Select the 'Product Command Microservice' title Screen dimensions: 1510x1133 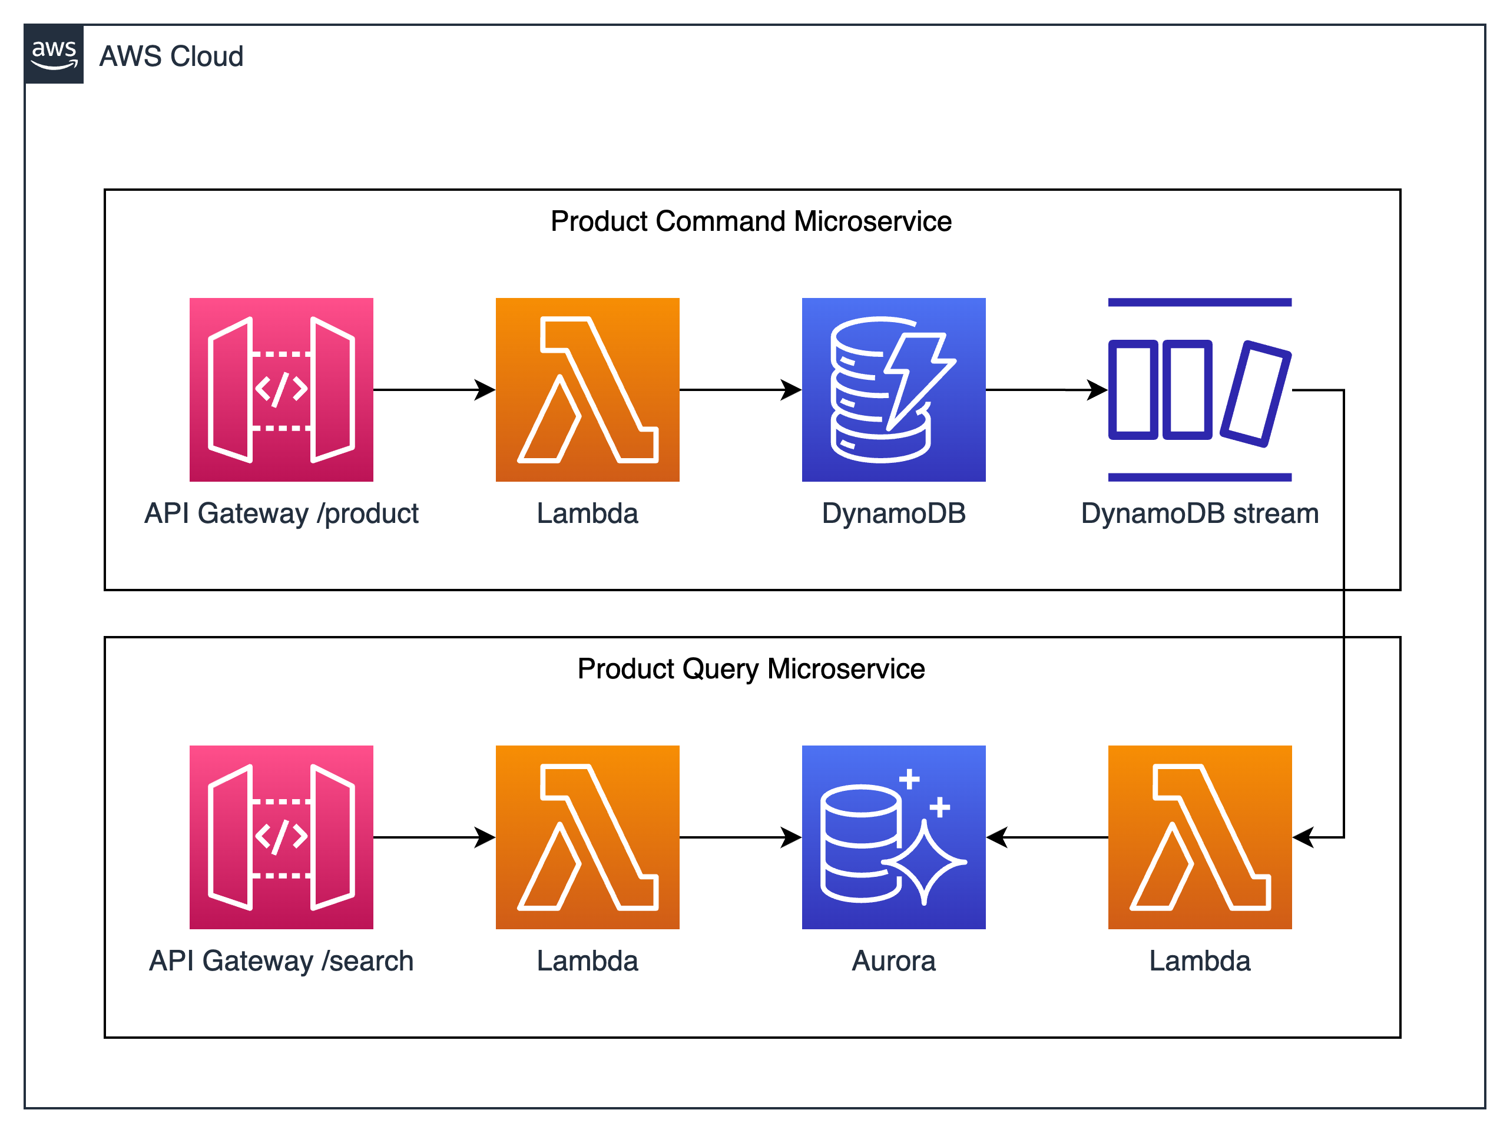click(x=751, y=221)
